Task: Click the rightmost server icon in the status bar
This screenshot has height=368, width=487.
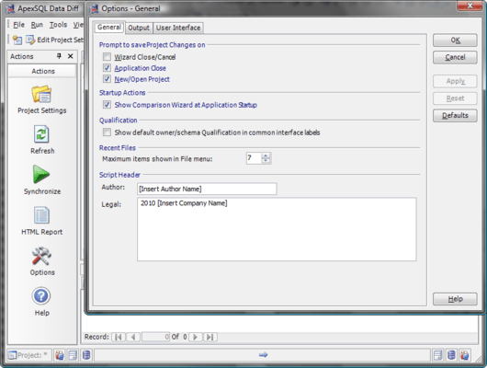Action: point(465,355)
